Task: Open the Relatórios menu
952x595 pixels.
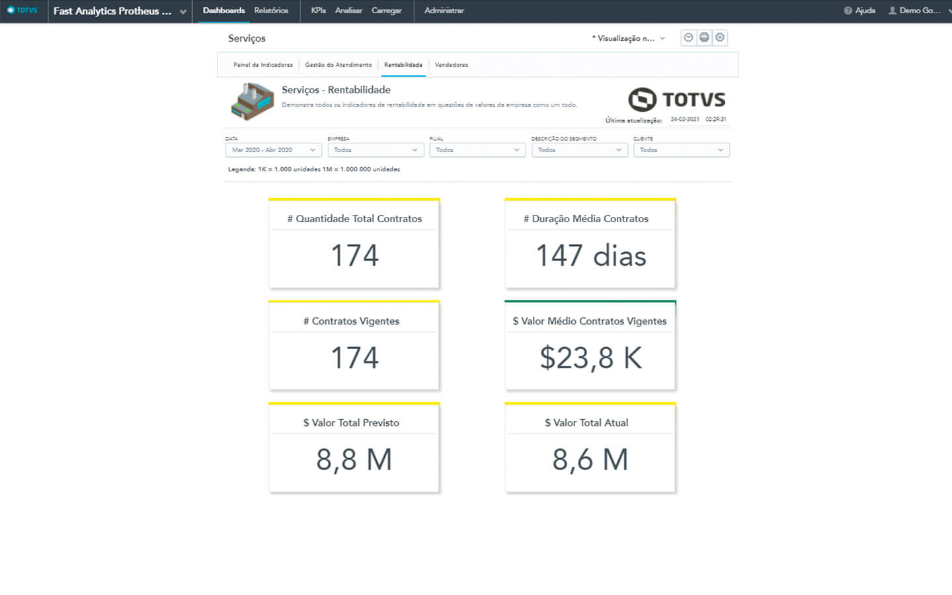Action: pos(271,11)
